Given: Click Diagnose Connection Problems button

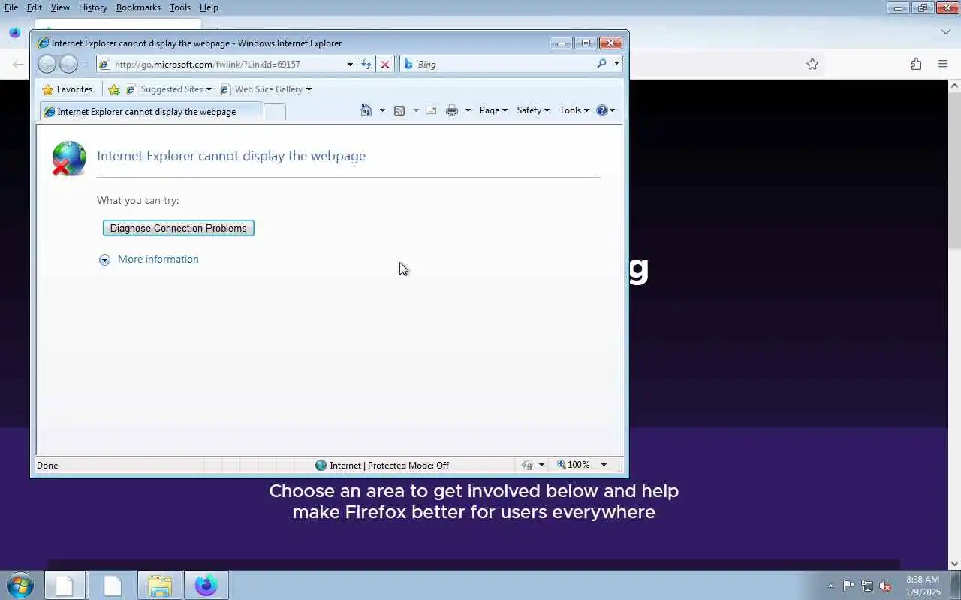Looking at the screenshot, I should point(179,228).
